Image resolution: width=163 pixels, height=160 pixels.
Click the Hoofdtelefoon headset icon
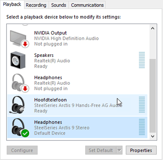(17, 105)
